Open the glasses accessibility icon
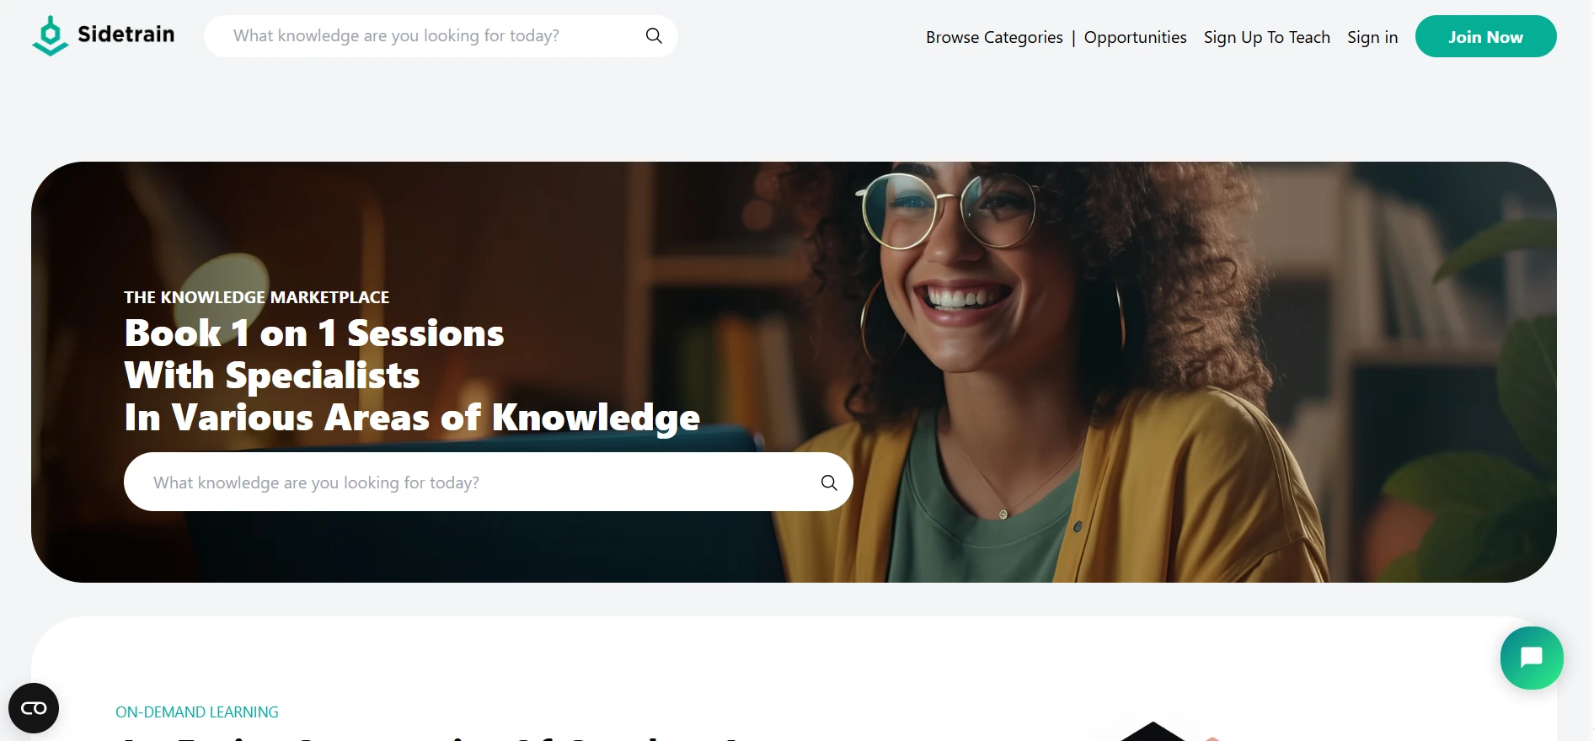 coord(34,708)
